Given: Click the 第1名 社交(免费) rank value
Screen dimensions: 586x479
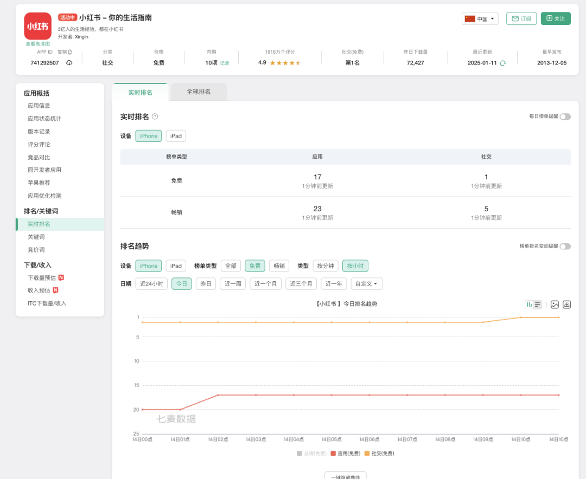Looking at the screenshot, I should pos(353,63).
